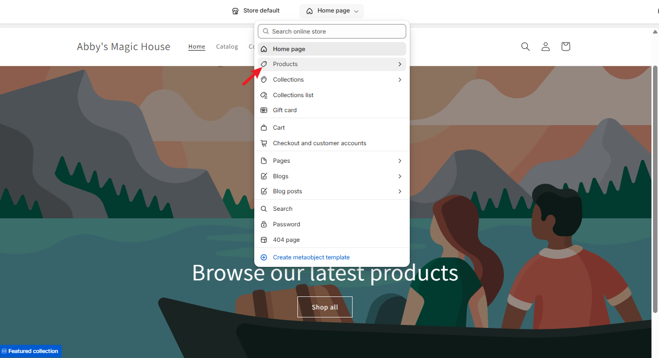This screenshot has width=659, height=358.
Task: Open the customer account login icon
Action: (x=546, y=47)
